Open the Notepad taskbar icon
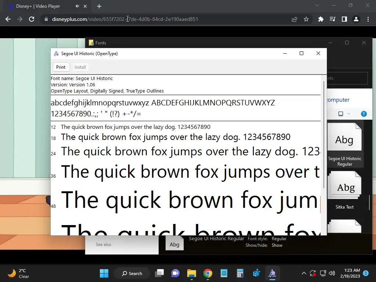The width and height of the screenshot is (376, 282). tap(224, 273)
